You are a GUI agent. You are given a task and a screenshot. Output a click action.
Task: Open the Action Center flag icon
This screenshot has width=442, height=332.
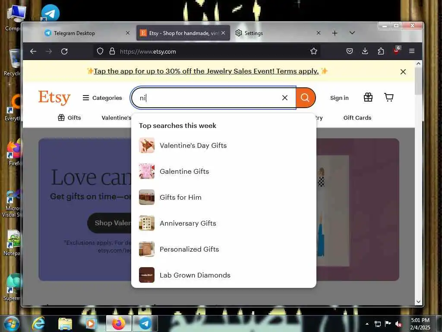point(388,324)
